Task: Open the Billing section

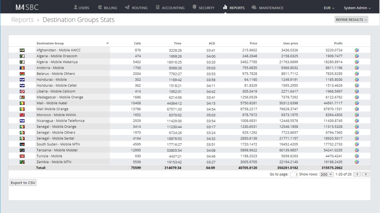Action: [107, 8]
